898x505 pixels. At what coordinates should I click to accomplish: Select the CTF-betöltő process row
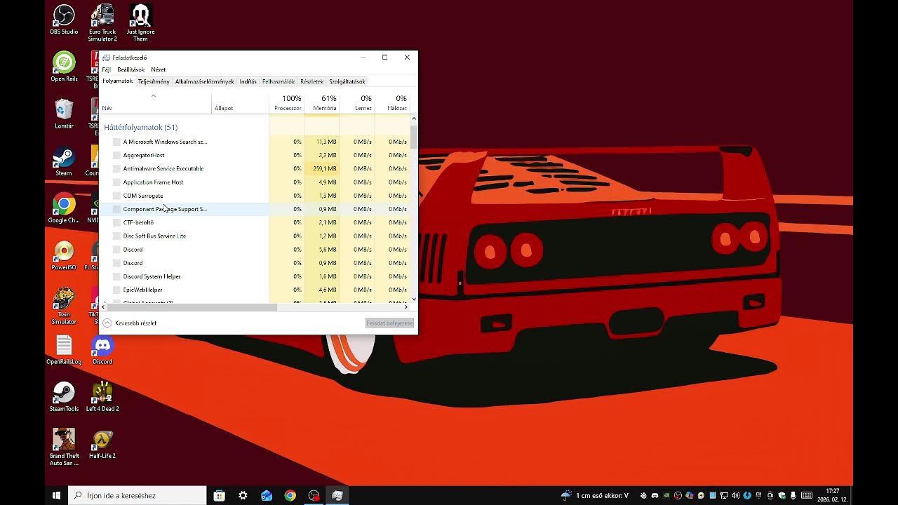pyautogui.click(x=255, y=222)
